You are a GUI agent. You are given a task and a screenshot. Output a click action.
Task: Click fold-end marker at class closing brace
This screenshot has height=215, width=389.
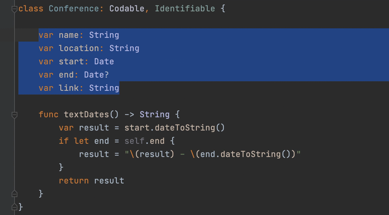[x=14, y=206]
